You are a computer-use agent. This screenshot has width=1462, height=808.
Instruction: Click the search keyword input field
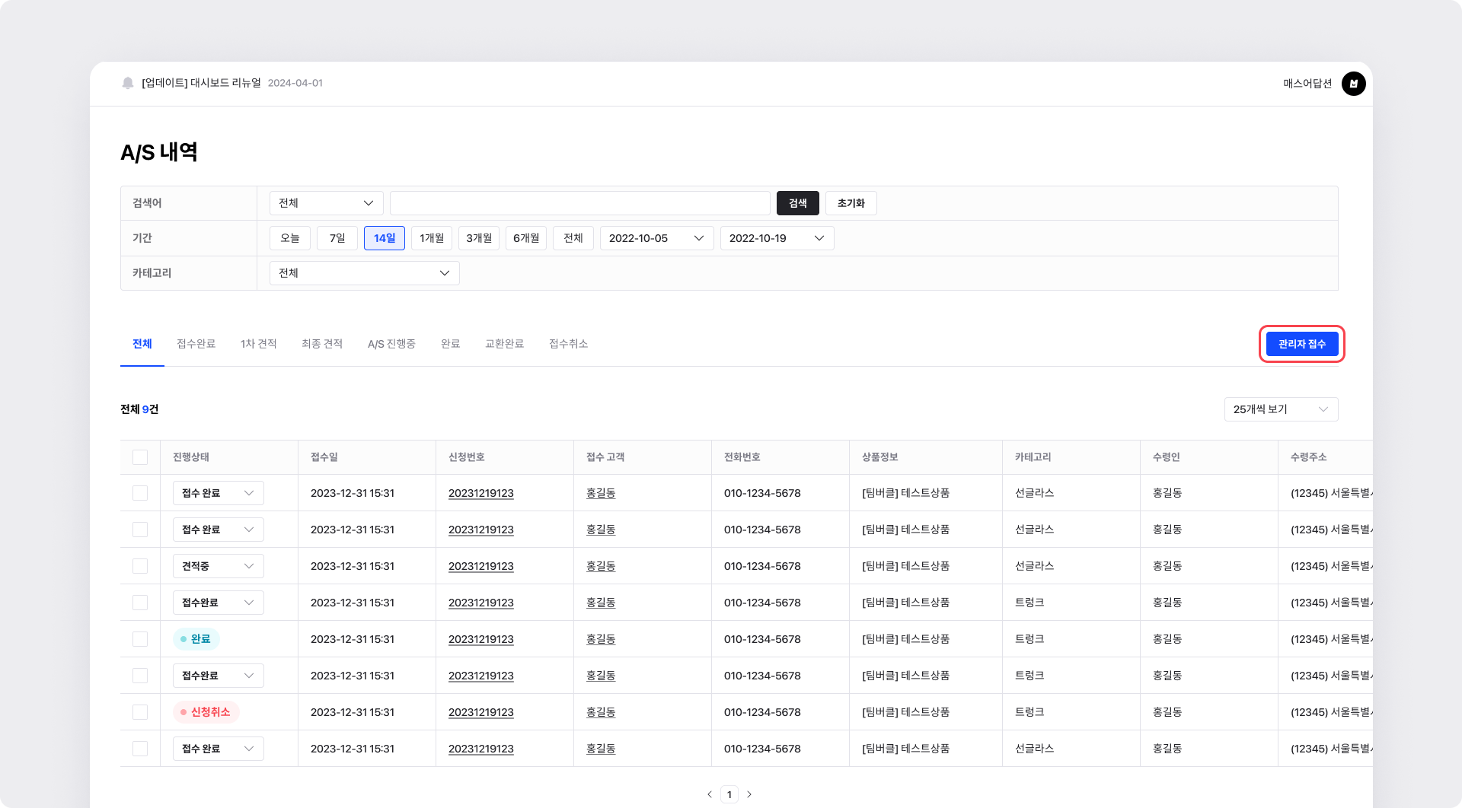[579, 203]
